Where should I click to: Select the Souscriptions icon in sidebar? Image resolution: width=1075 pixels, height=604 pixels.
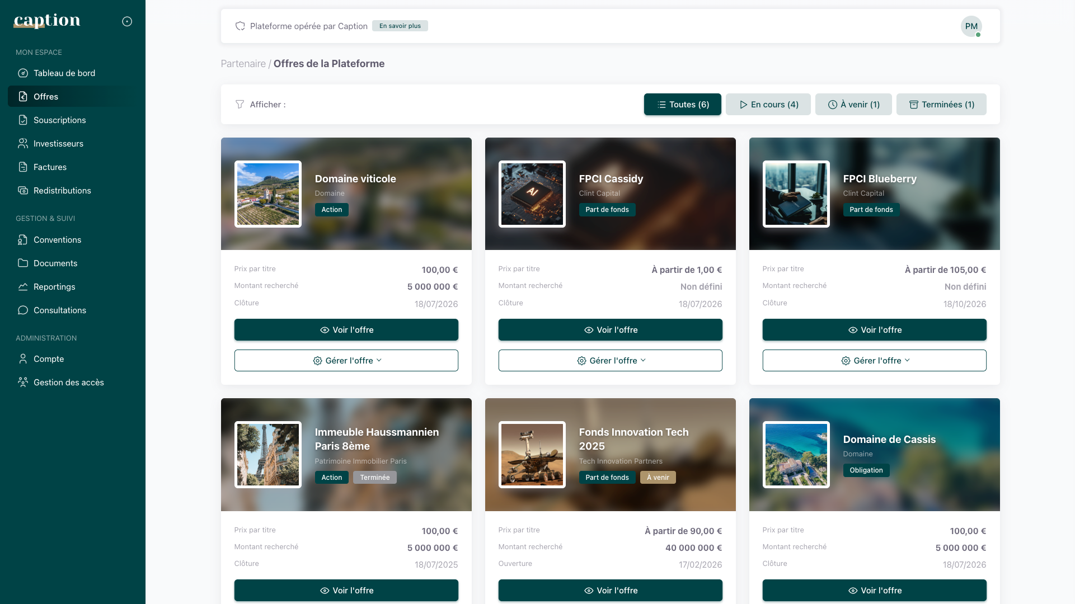pos(22,120)
